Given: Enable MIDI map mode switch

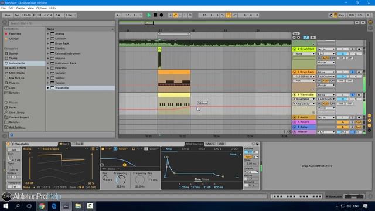Looking at the screenshot, I should point(352,15).
